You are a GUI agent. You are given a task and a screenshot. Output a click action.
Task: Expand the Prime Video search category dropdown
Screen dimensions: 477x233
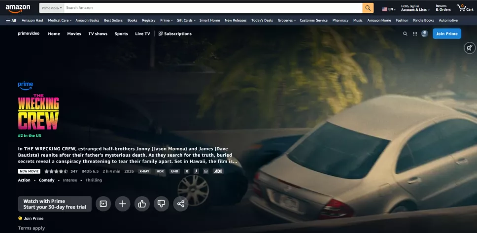(x=51, y=8)
